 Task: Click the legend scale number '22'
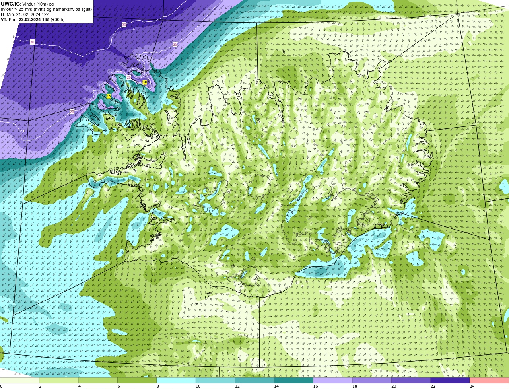433,386
